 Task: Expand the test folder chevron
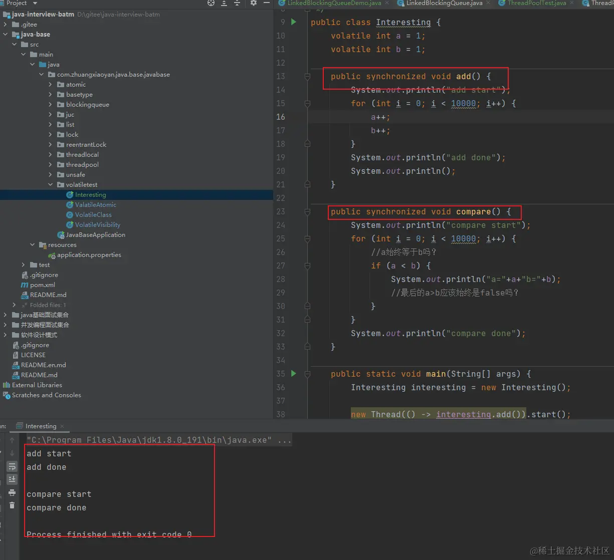point(24,265)
